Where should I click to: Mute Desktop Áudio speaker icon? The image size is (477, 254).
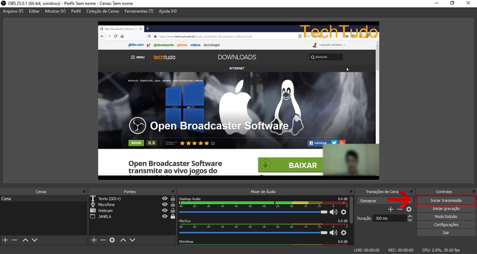334,212
